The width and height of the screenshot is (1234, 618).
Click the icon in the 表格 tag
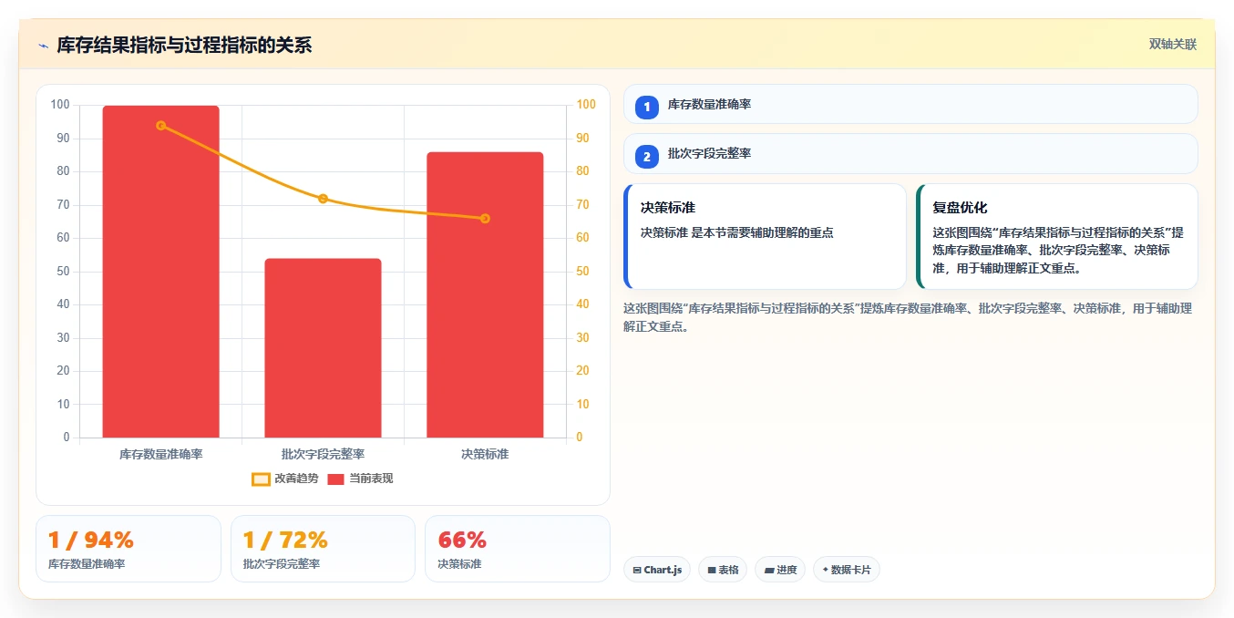[x=712, y=571]
